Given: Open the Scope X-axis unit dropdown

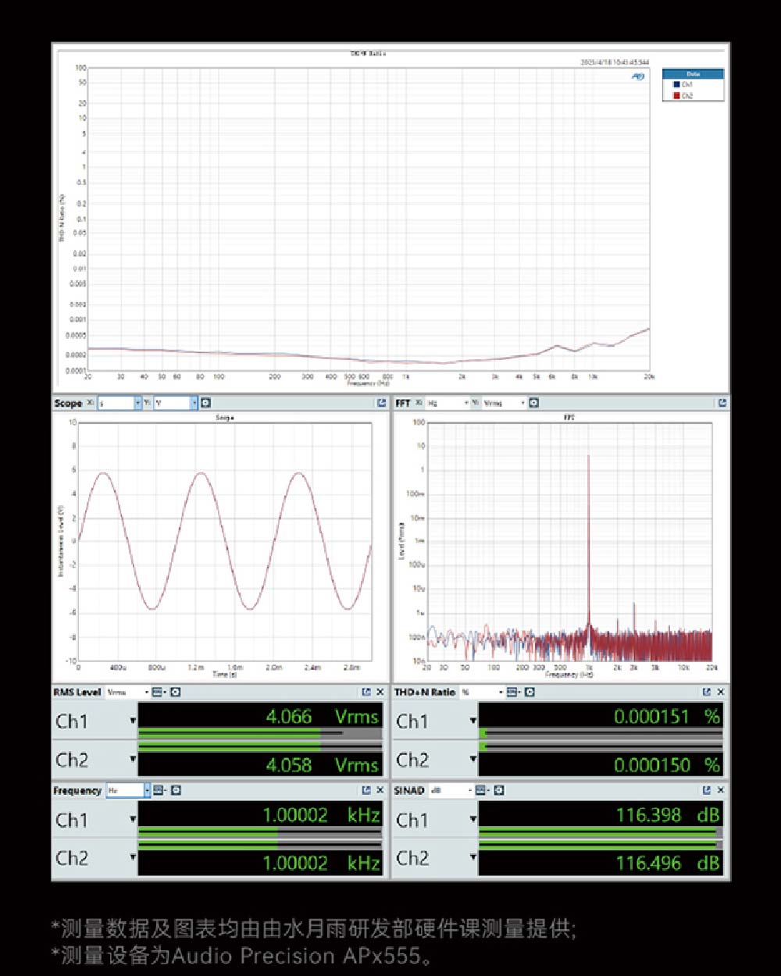Looking at the screenshot, I should point(137,403).
